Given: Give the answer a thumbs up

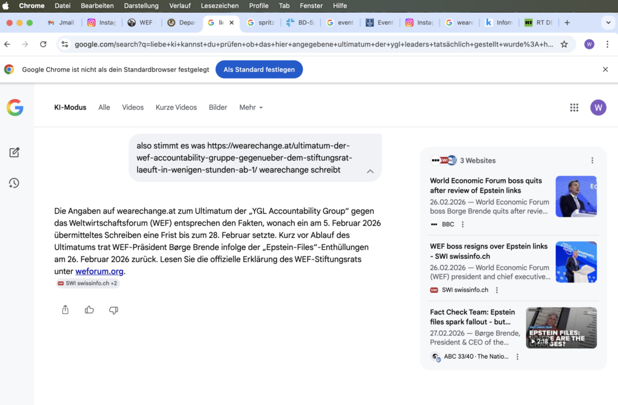Looking at the screenshot, I should (x=89, y=310).
